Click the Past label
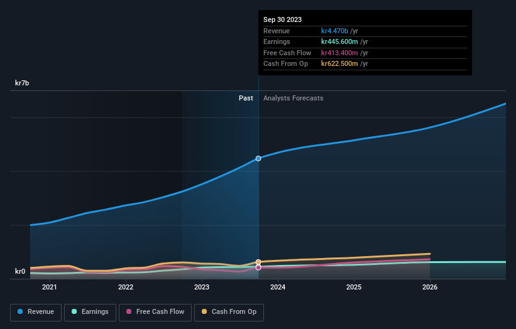 pos(246,99)
